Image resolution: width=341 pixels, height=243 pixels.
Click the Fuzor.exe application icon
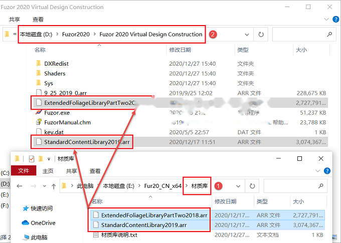click(x=39, y=112)
